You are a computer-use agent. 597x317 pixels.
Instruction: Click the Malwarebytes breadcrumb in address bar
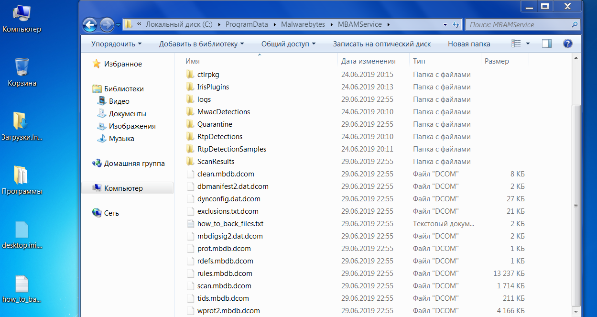(304, 24)
